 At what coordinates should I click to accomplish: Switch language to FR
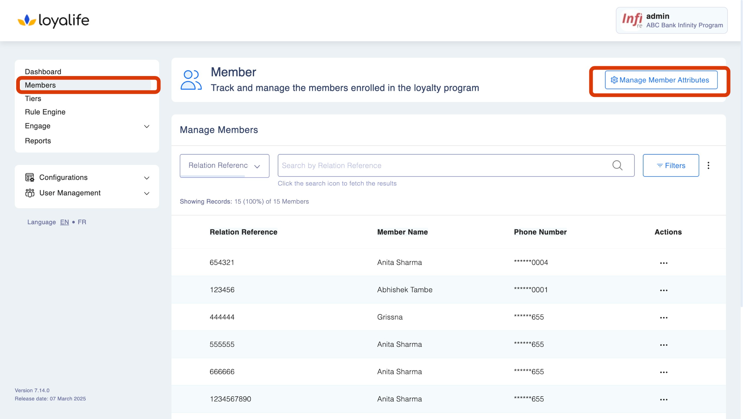click(82, 222)
